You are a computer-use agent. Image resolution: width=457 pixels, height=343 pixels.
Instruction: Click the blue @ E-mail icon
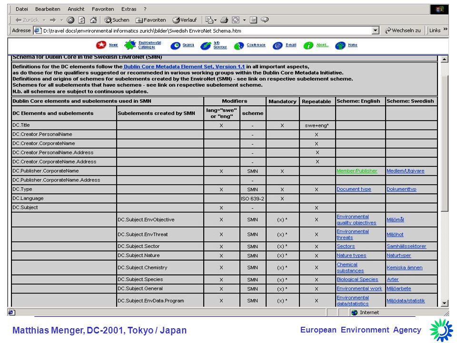[278, 46]
